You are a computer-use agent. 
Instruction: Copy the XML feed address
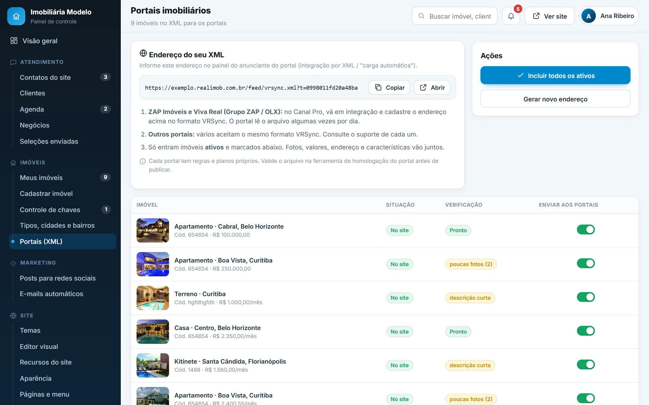(x=389, y=87)
